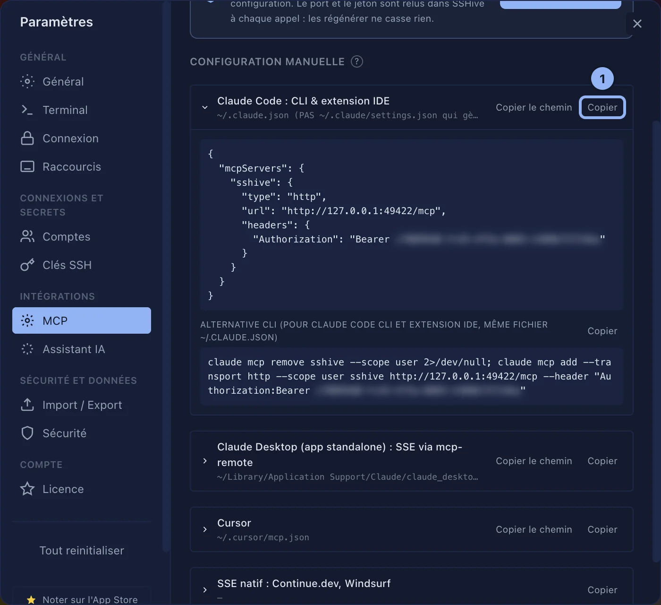The height and width of the screenshot is (605, 661).
Task: Click Tout reinitialiser button
Action: (x=82, y=551)
